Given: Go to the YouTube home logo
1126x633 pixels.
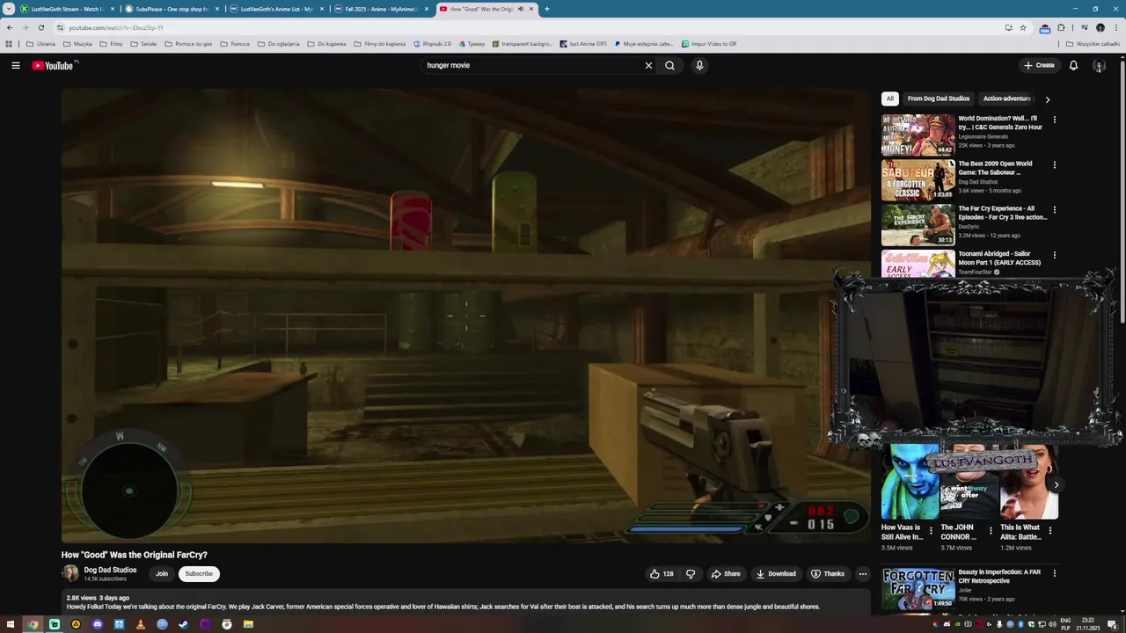Looking at the screenshot, I should (55, 65).
